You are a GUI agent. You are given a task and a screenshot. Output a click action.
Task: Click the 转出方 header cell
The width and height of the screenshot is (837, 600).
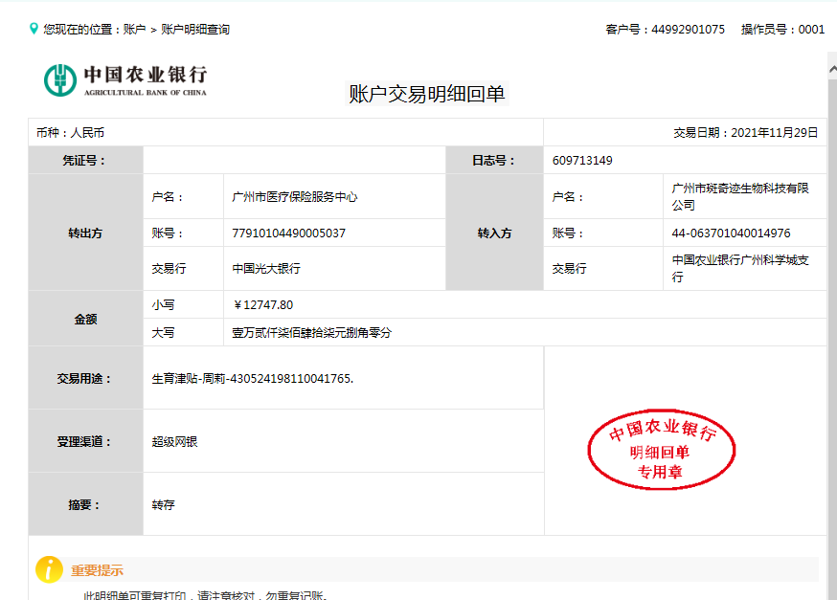tap(85, 233)
